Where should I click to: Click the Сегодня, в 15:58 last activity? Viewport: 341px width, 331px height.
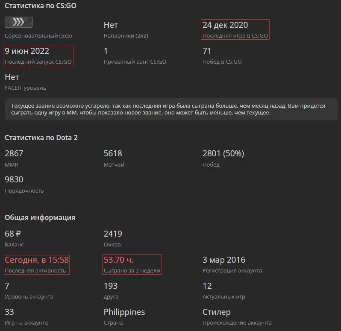click(x=37, y=260)
